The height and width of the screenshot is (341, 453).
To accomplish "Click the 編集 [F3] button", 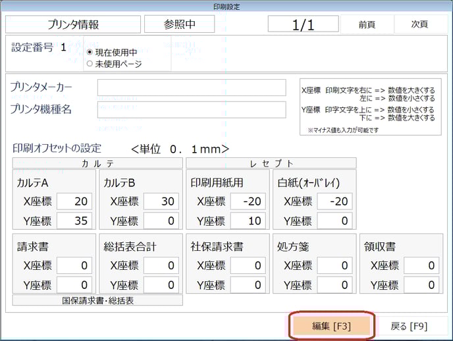I will [332, 326].
